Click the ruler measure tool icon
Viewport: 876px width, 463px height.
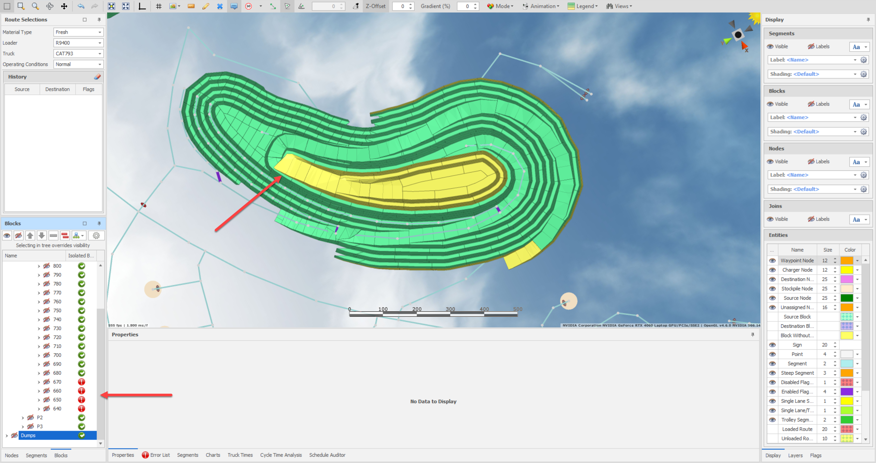pyautogui.click(x=191, y=6)
